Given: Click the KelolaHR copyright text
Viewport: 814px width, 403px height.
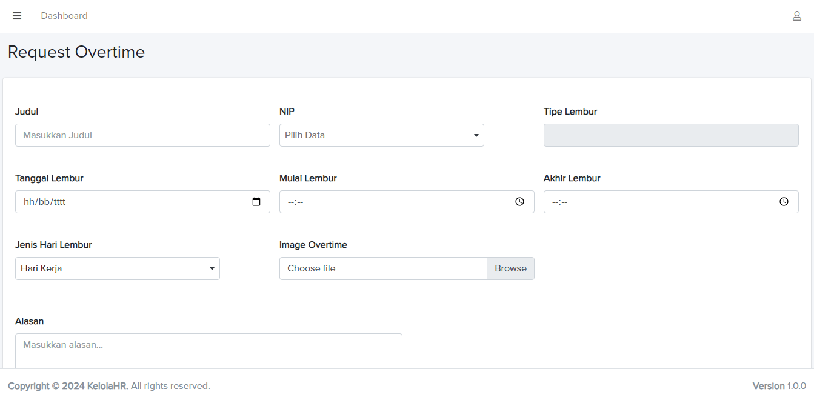Looking at the screenshot, I should point(108,386).
